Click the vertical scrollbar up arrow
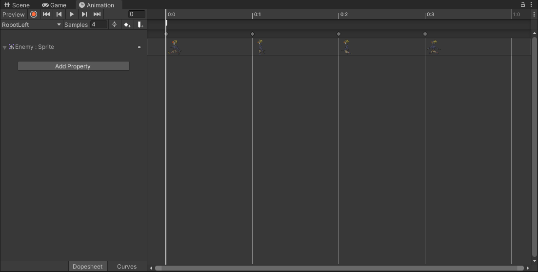 [534, 33]
